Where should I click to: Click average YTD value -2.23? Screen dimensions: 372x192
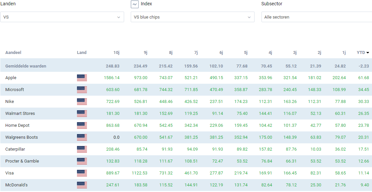[364, 66]
